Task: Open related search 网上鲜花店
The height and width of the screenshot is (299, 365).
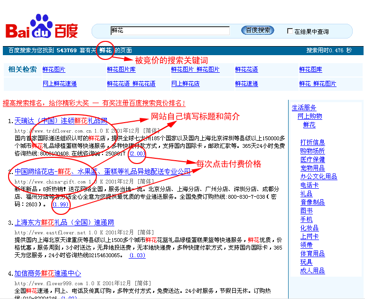Action: (185, 84)
